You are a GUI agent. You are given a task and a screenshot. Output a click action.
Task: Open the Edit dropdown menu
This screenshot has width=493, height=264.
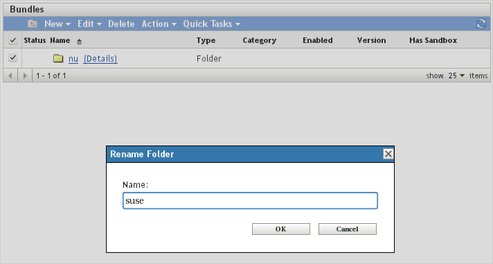point(89,24)
